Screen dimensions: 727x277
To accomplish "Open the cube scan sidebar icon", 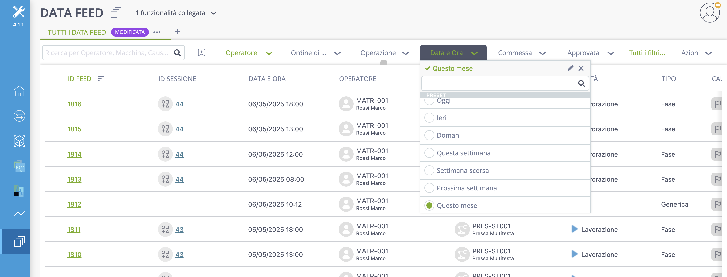I will pyautogui.click(x=19, y=141).
